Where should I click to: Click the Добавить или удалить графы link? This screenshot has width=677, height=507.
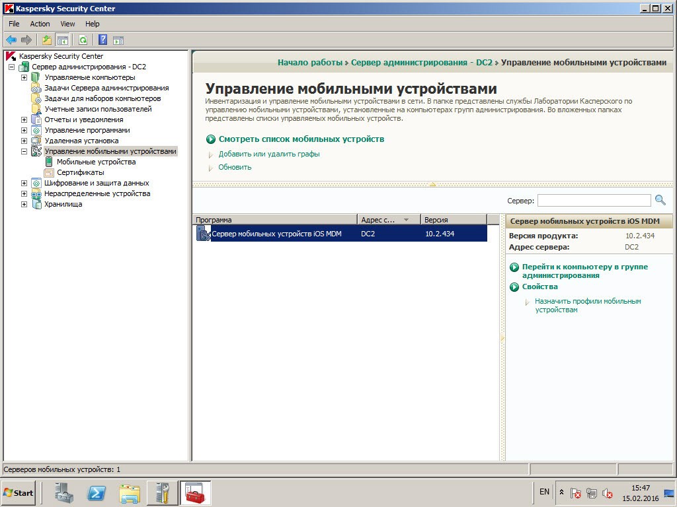click(269, 154)
